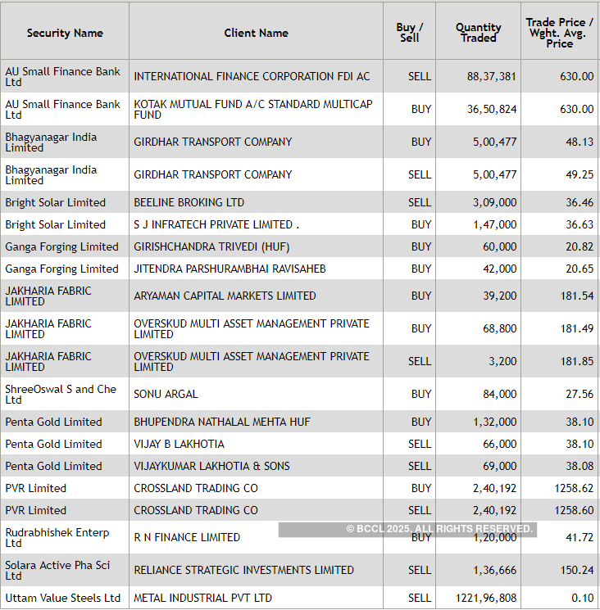Select Girishchandra Trivedi (HUF) client cell
Screen dimensions: 600x610
coord(211,246)
